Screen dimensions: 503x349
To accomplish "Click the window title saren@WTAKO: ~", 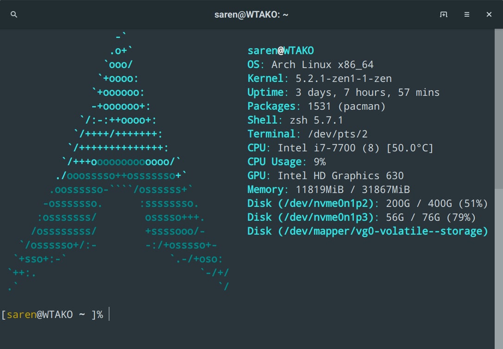I will [251, 15].
